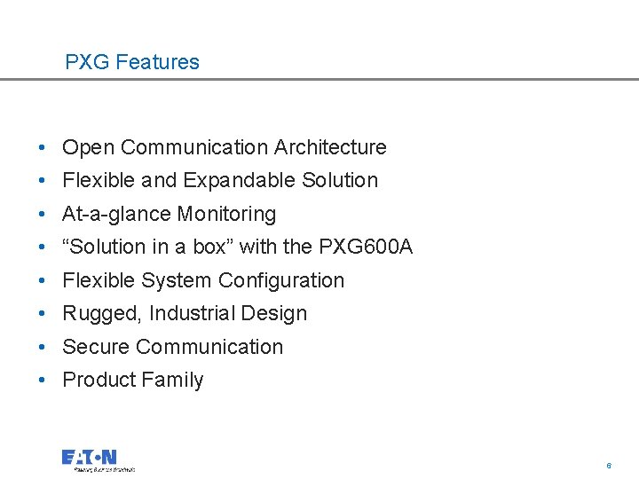Click the bullet dot beside Rugged, Industrial
Image resolution: width=639 pixels, height=479 pixels.
click(42, 313)
